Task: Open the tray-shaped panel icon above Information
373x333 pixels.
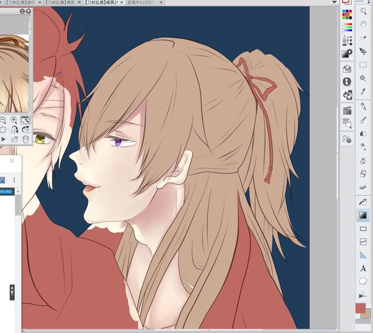Action: (x=347, y=69)
